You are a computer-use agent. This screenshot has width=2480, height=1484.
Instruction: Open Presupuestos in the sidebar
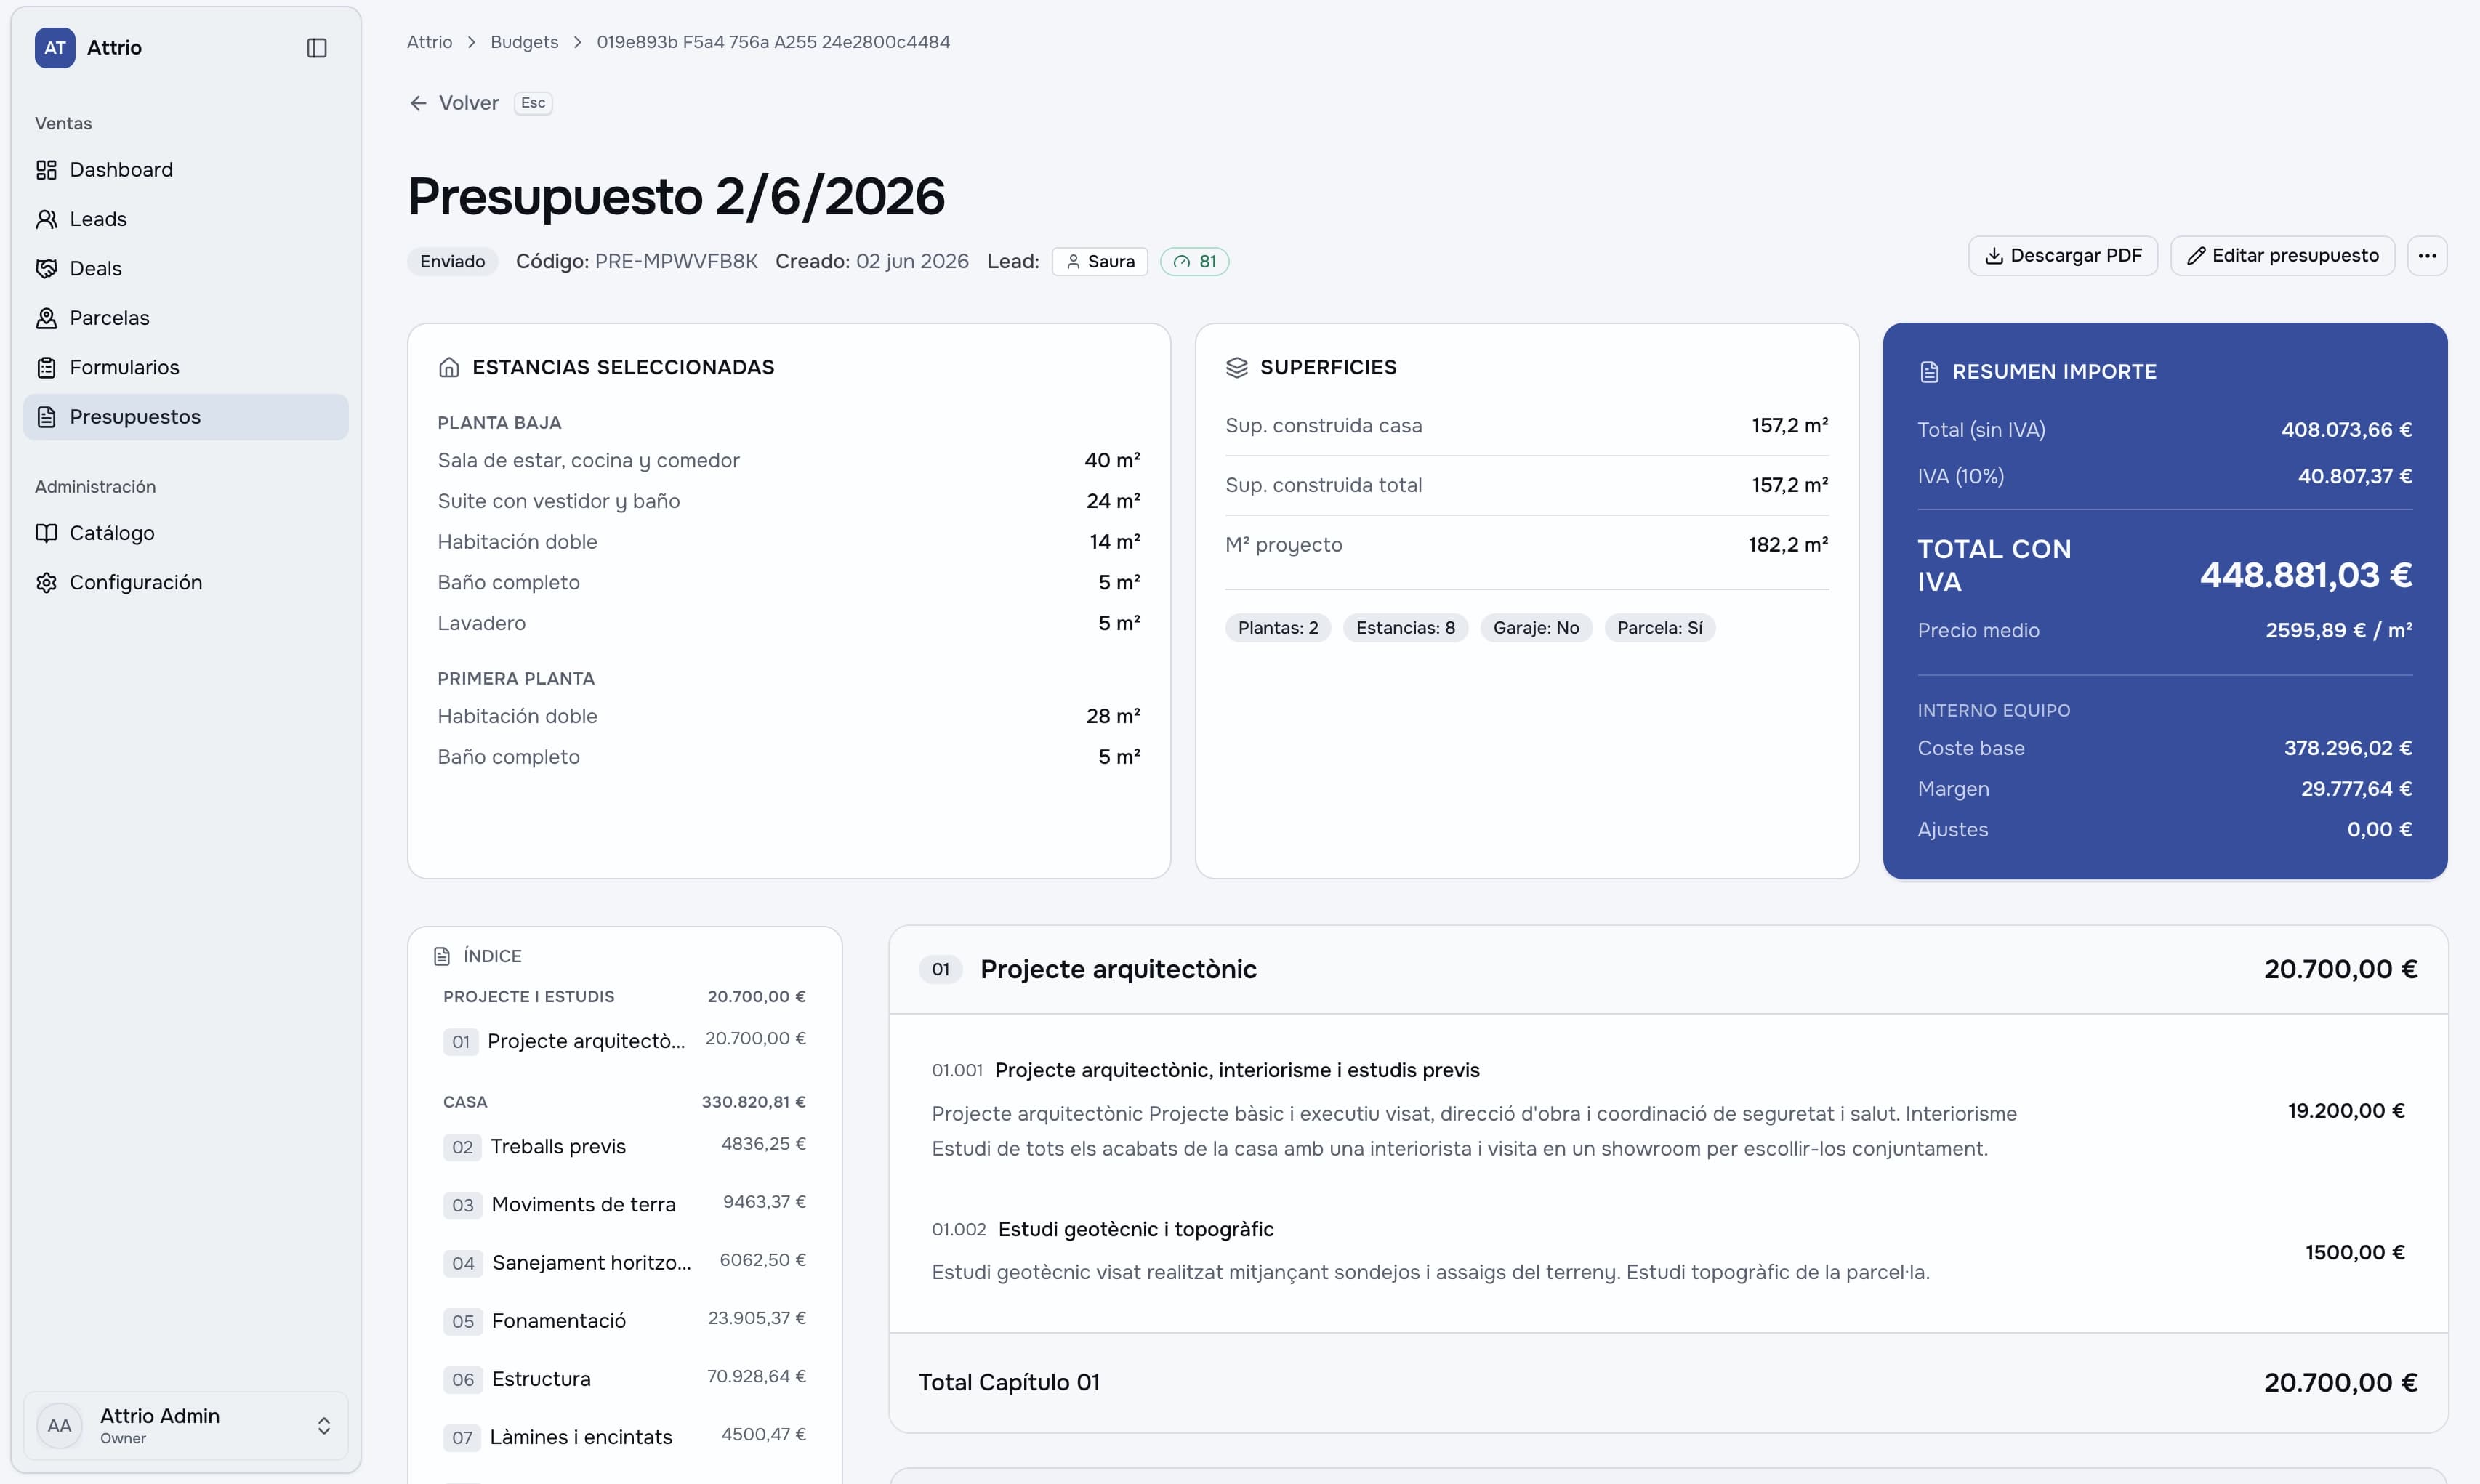(x=186, y=417)
